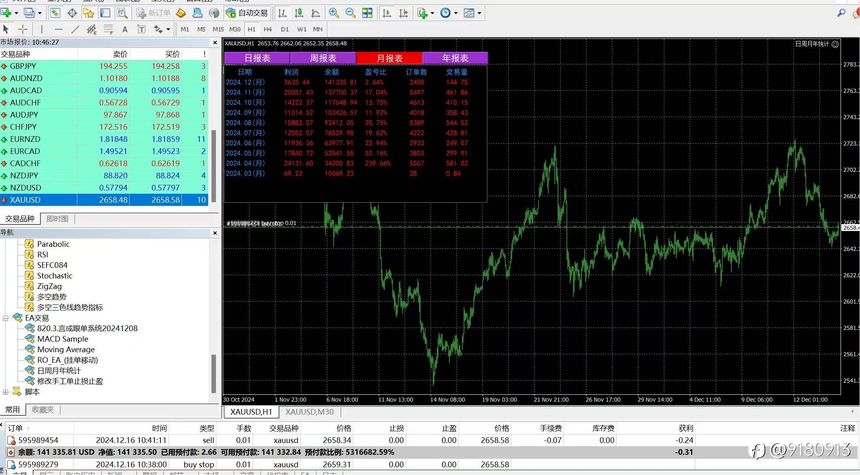Enable chart shift icon
Screen dimensions: 860x475
(x=403, y=13)
